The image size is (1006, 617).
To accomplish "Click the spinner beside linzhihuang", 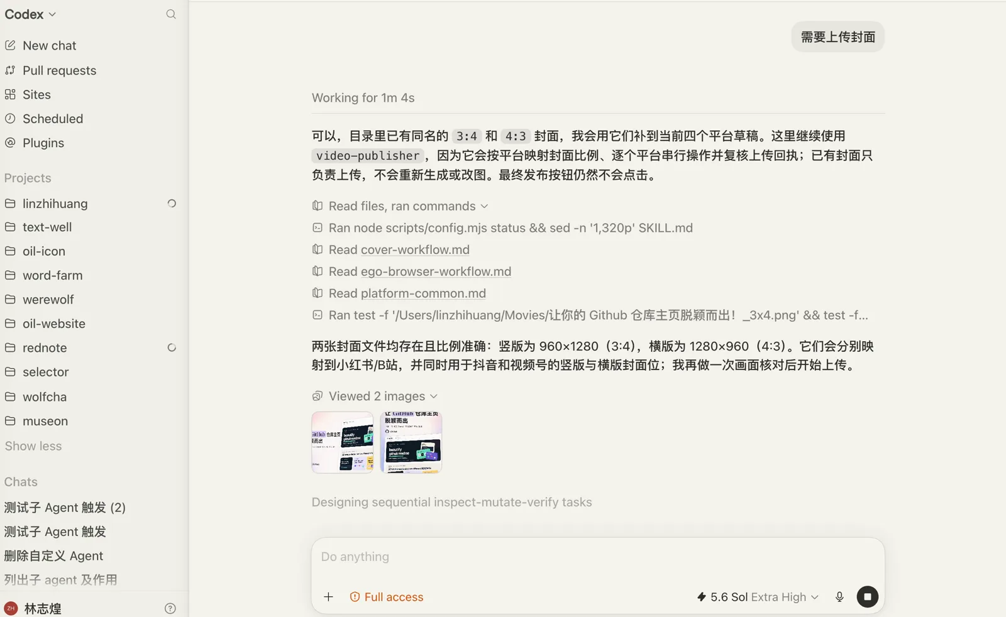I will coord(171,204).
